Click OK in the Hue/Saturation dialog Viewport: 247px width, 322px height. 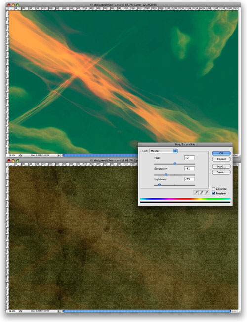pyautogui.click(x=221, y=153)
